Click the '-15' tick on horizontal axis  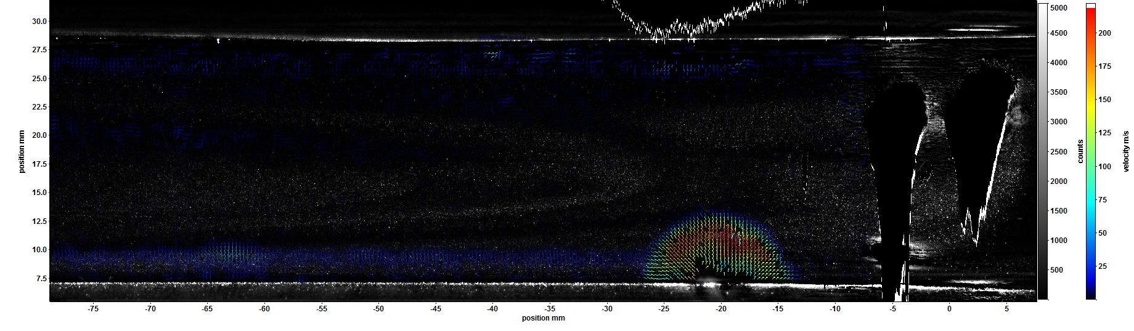[778, 309]
